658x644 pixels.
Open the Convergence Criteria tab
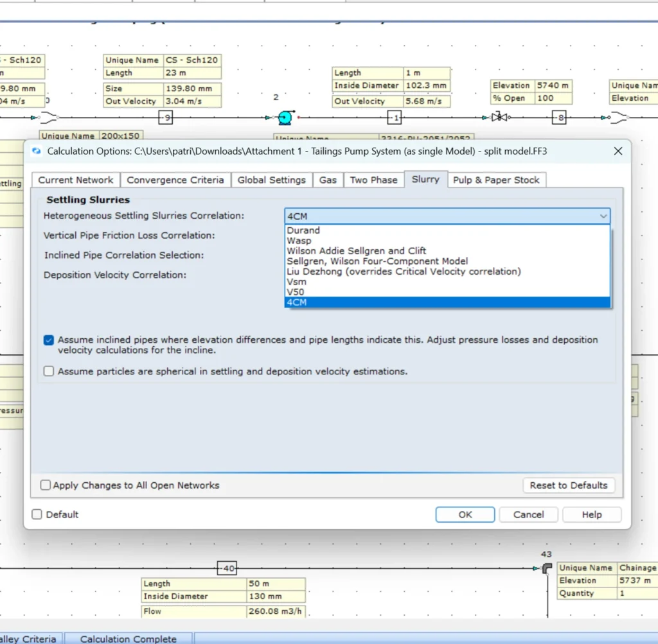click(x=175, y=180)
